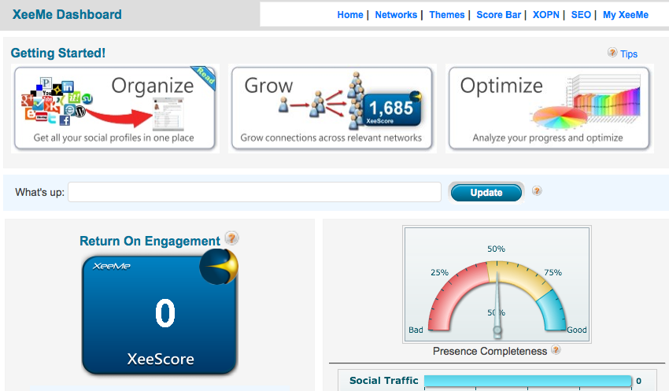The width and height of the screenshot is (669, 391).
Task: Open the Home navigation link
Action: coord(350,15)
